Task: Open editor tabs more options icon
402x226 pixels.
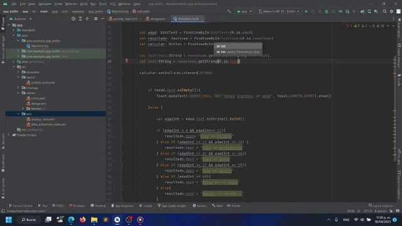Action: (393, 19)
